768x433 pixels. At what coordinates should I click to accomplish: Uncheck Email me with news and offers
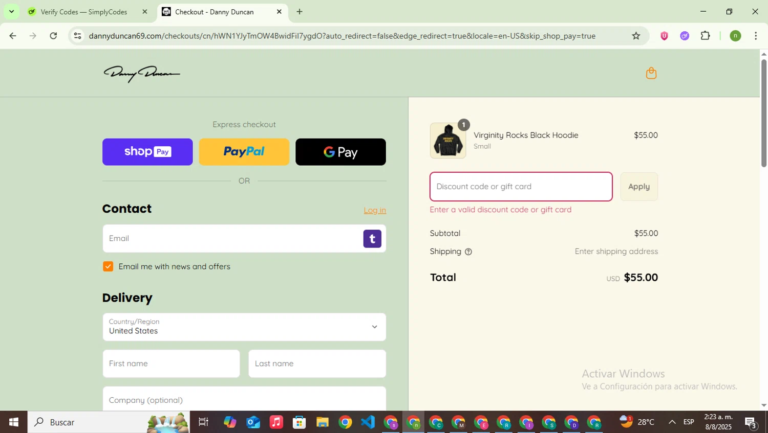coord(108,266)
